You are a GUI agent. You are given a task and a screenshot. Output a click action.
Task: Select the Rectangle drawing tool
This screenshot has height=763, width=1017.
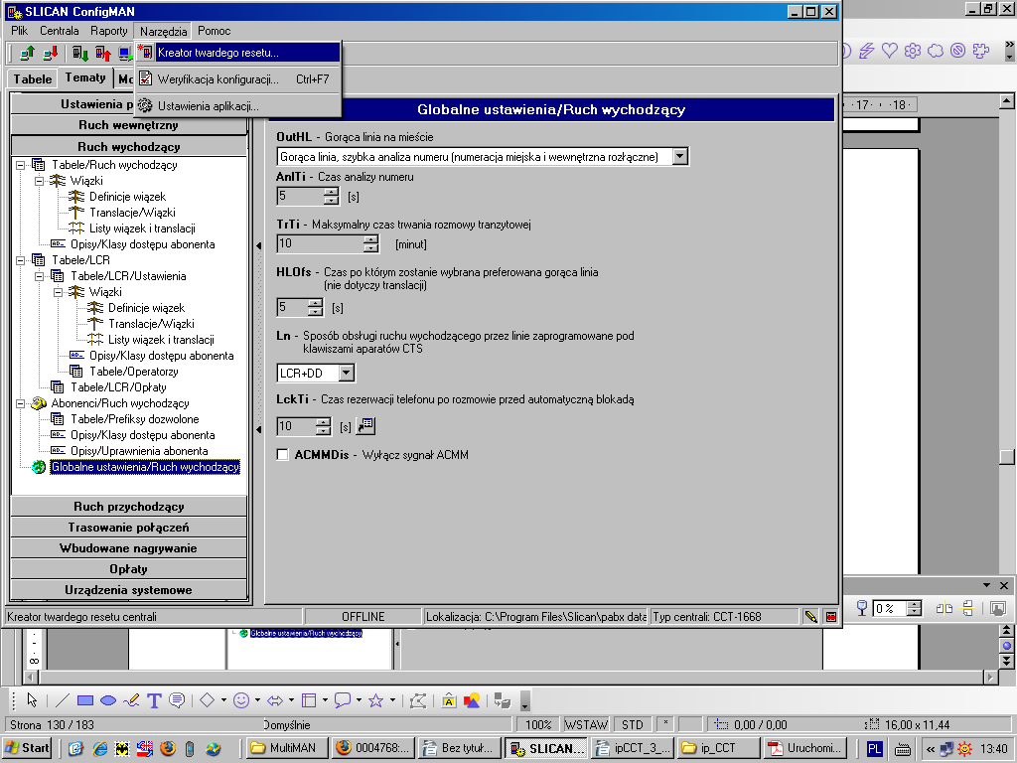click(x=85, y=700)
